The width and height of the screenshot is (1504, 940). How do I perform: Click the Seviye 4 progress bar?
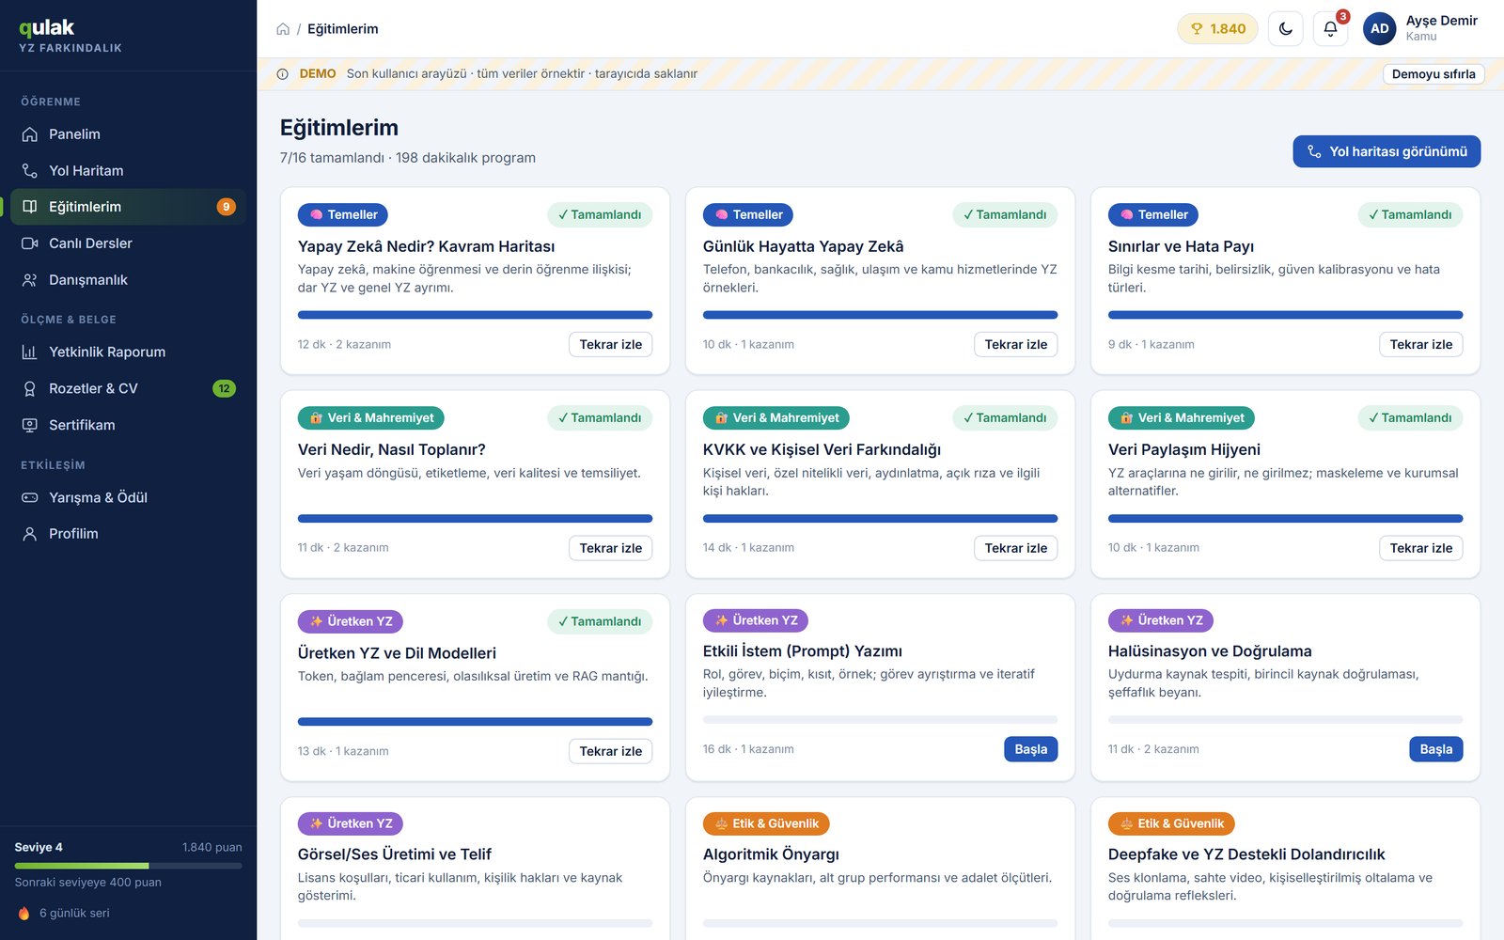coord(128,866)
